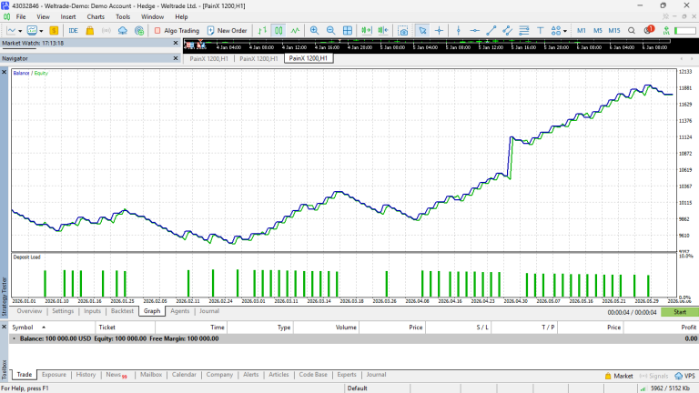Set timeframe to M5

tap(598, 31)
